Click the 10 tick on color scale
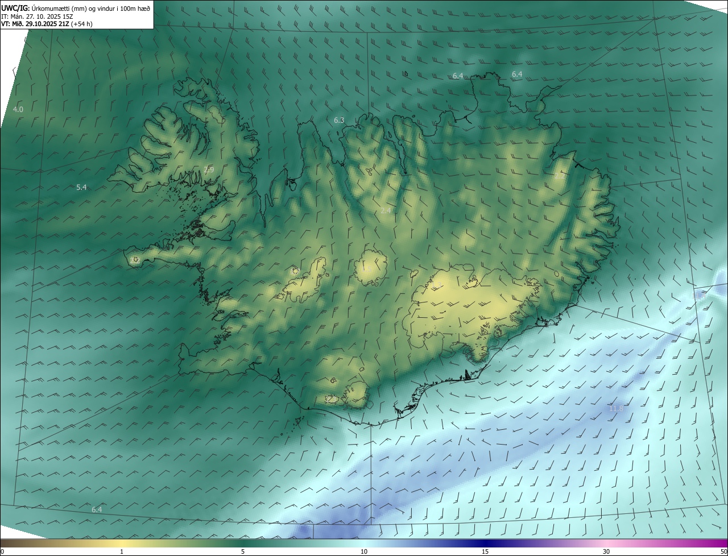Image resolution: width=728 pixels, height=556 pixels. tap(364, 551)
